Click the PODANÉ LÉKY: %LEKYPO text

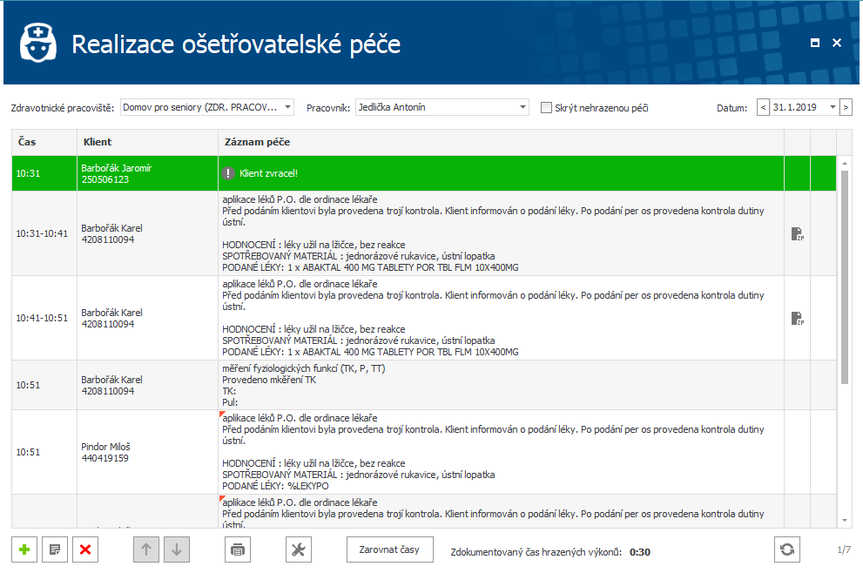[x=275, y=486]
